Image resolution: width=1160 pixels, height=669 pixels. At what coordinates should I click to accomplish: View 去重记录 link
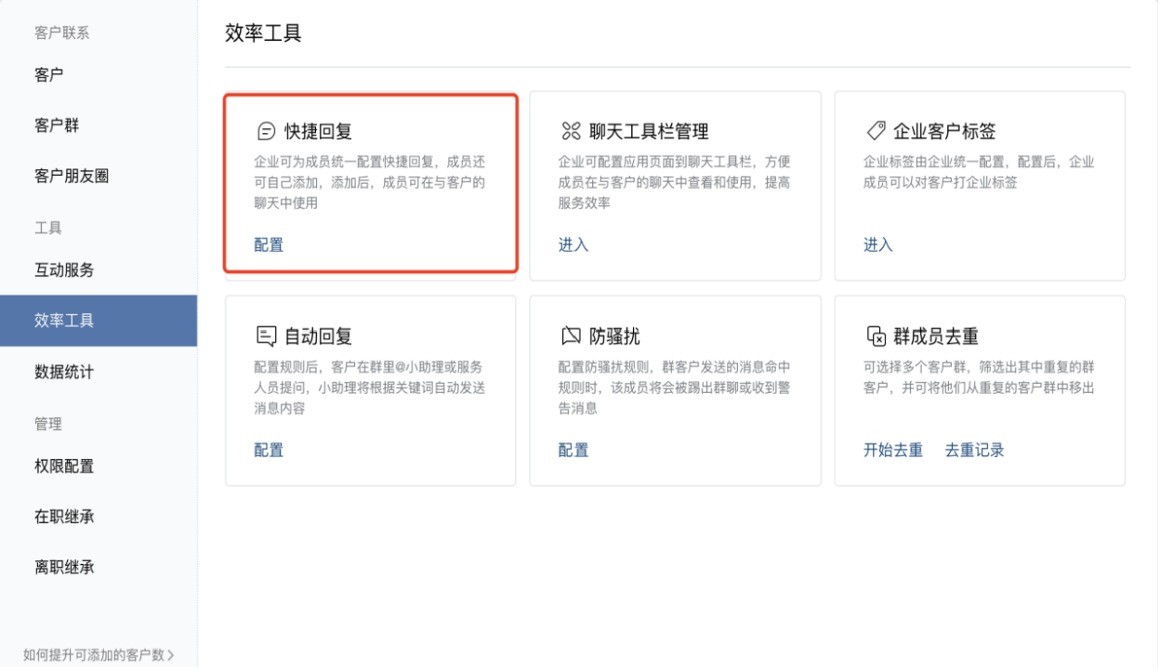[975, 451]
